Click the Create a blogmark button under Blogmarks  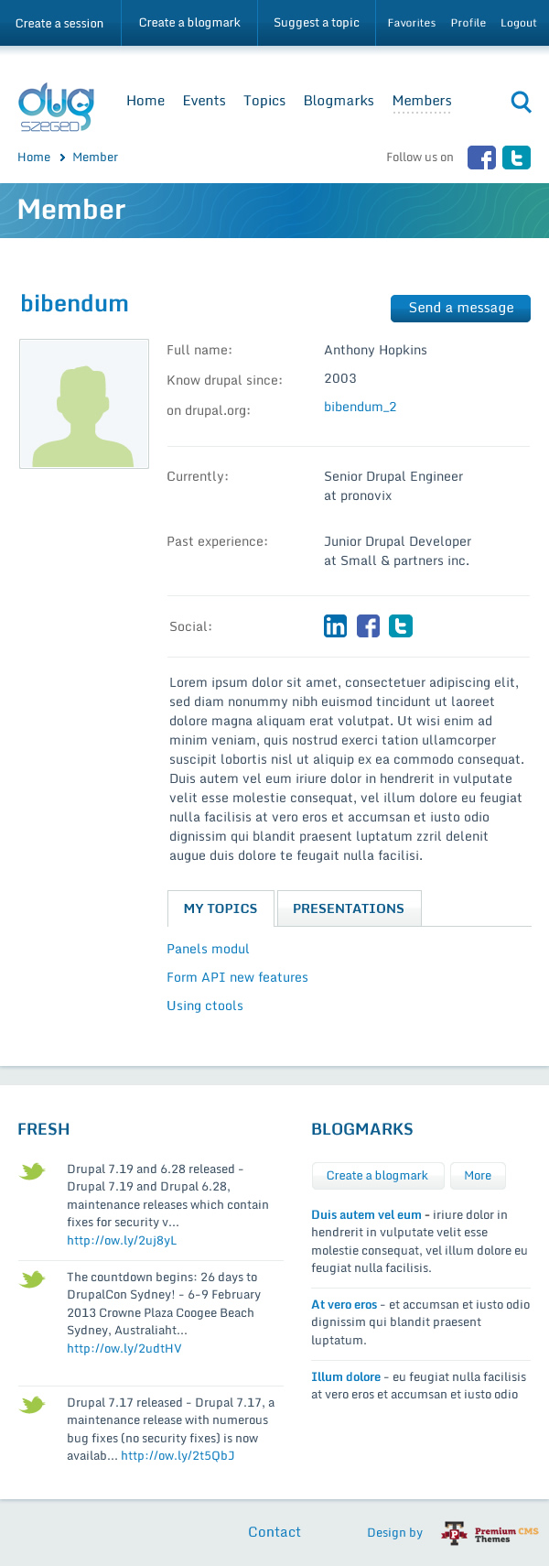(377, 1176)
